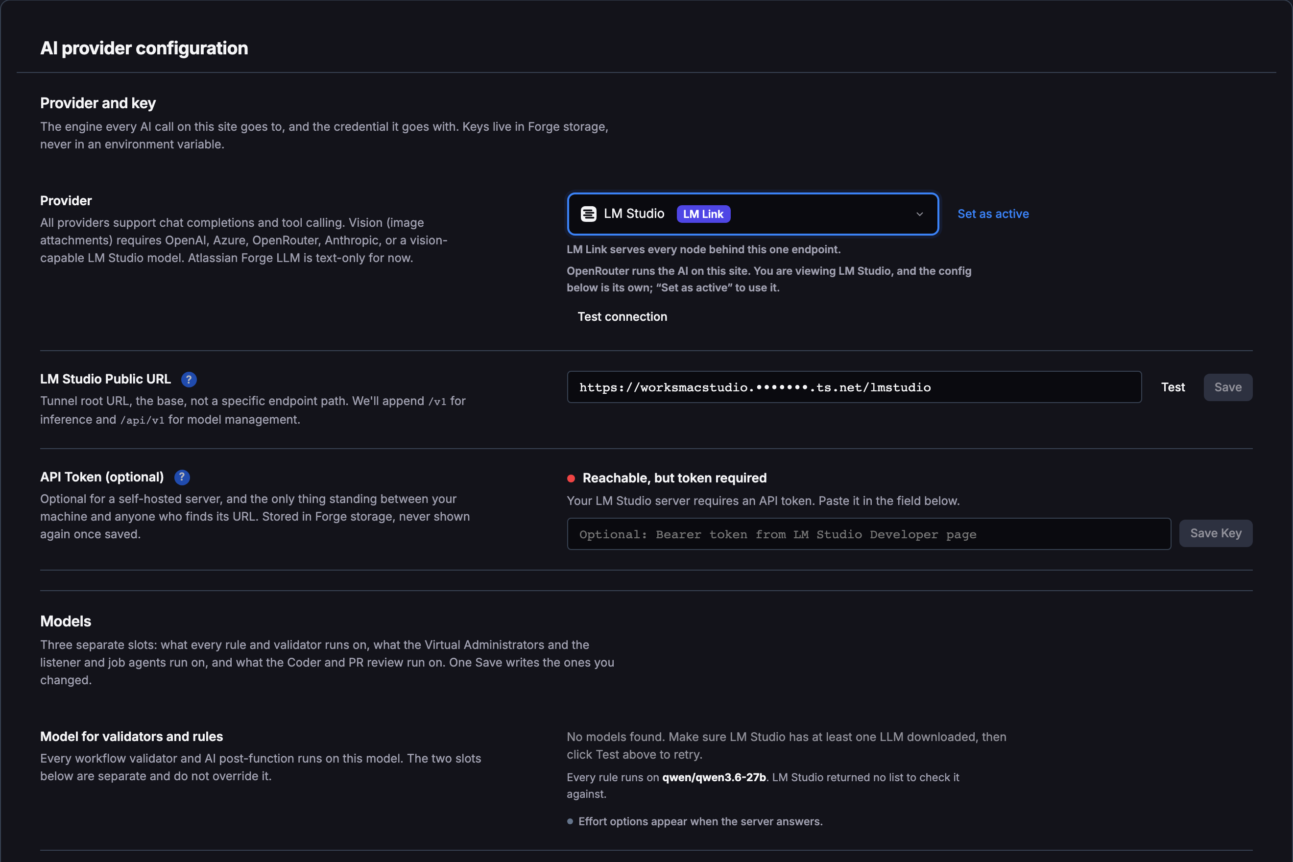This screenshot has width=1293, height=862.
Task: Click the Test button next to URL
Action: (1173, 387)
